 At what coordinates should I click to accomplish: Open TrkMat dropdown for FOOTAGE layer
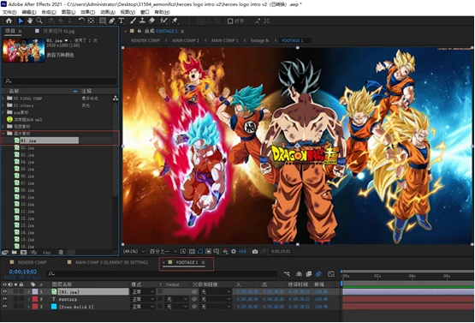coord(176,299)
